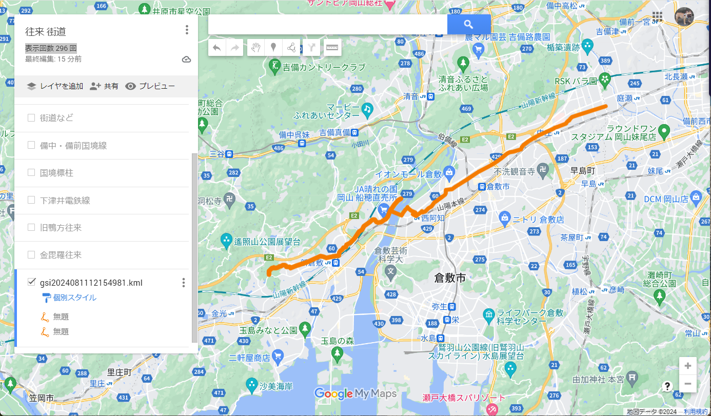Screen dimensions: 711x416
Task: Zoom in with the plus button
Action: click(x=687, y=366)
